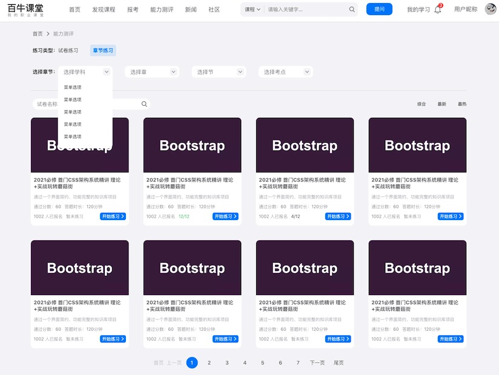The width and height of the screenshot is (499, 375).
Task: Open 首页 in the top navigation bar
Action: click(x=74, y=10)
